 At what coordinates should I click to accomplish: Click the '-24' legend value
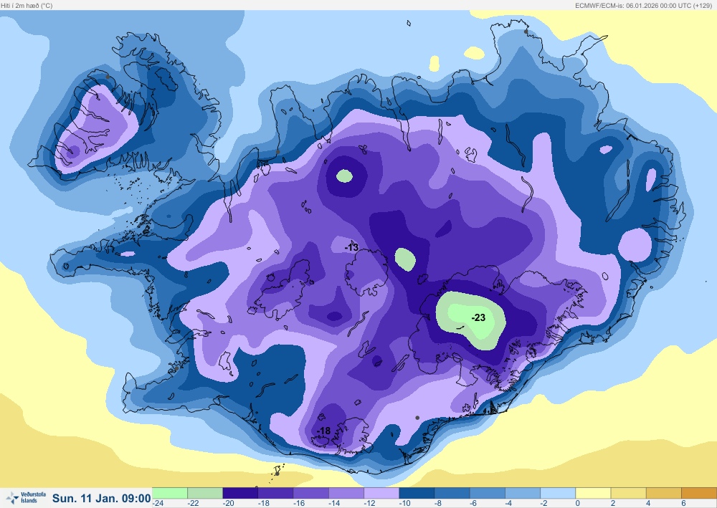[x=158, y=503]
